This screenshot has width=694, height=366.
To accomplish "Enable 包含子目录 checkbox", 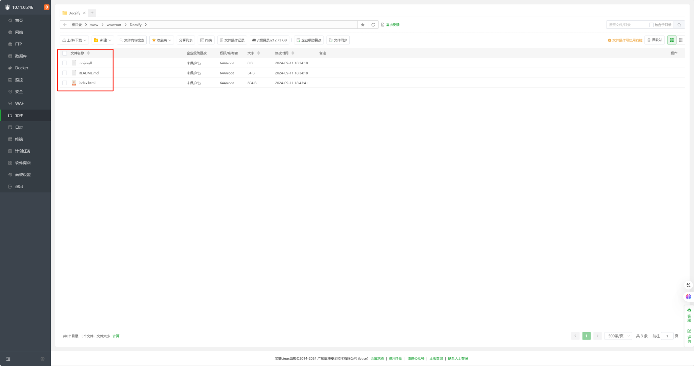I will (651, 25).
